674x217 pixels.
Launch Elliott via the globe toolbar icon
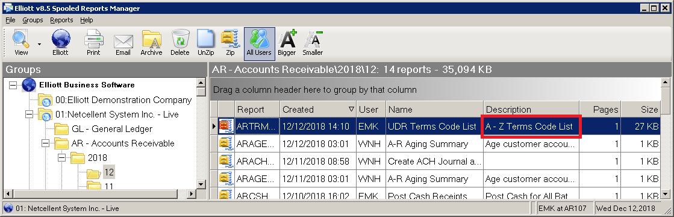[x=61, y=42]
